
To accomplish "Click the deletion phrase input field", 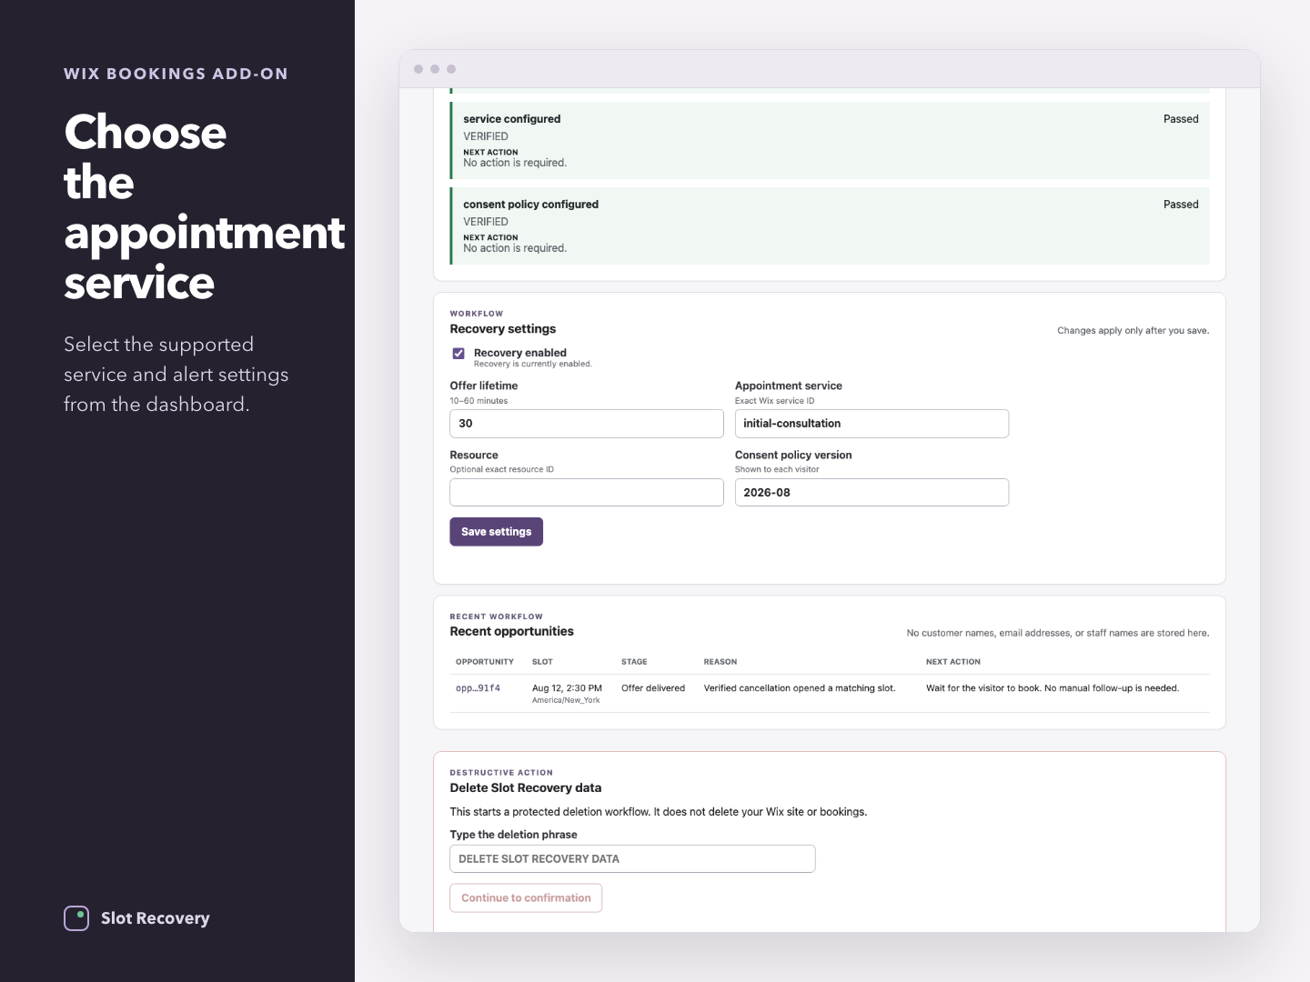I will (x=632, y=859).
